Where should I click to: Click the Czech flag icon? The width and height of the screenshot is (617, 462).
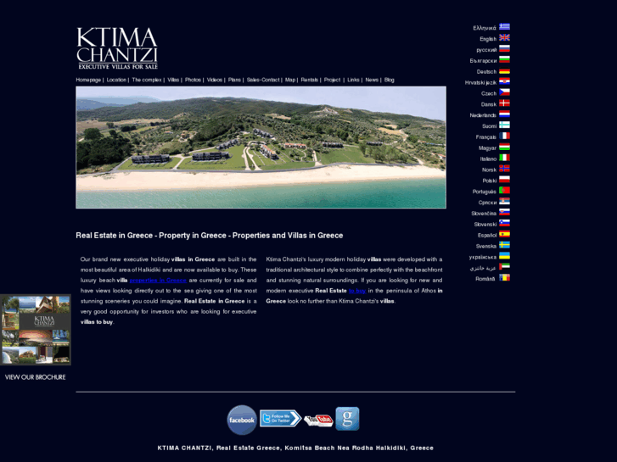pos(504,92)
